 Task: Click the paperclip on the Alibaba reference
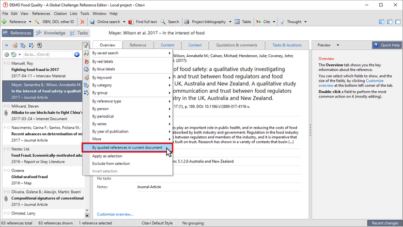click(x=6, y=113)
